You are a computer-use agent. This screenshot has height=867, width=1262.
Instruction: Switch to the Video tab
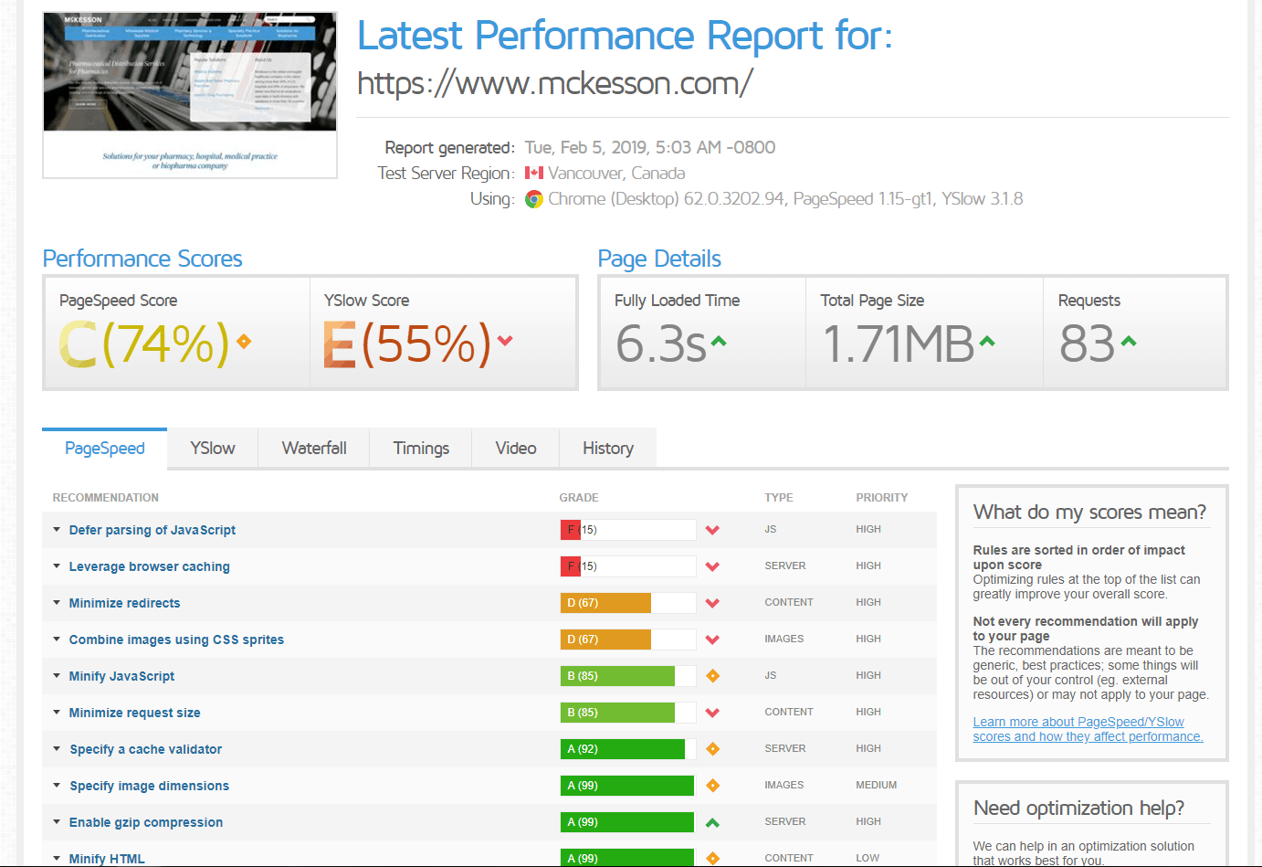pyautogui.click(x=516, y=449)
